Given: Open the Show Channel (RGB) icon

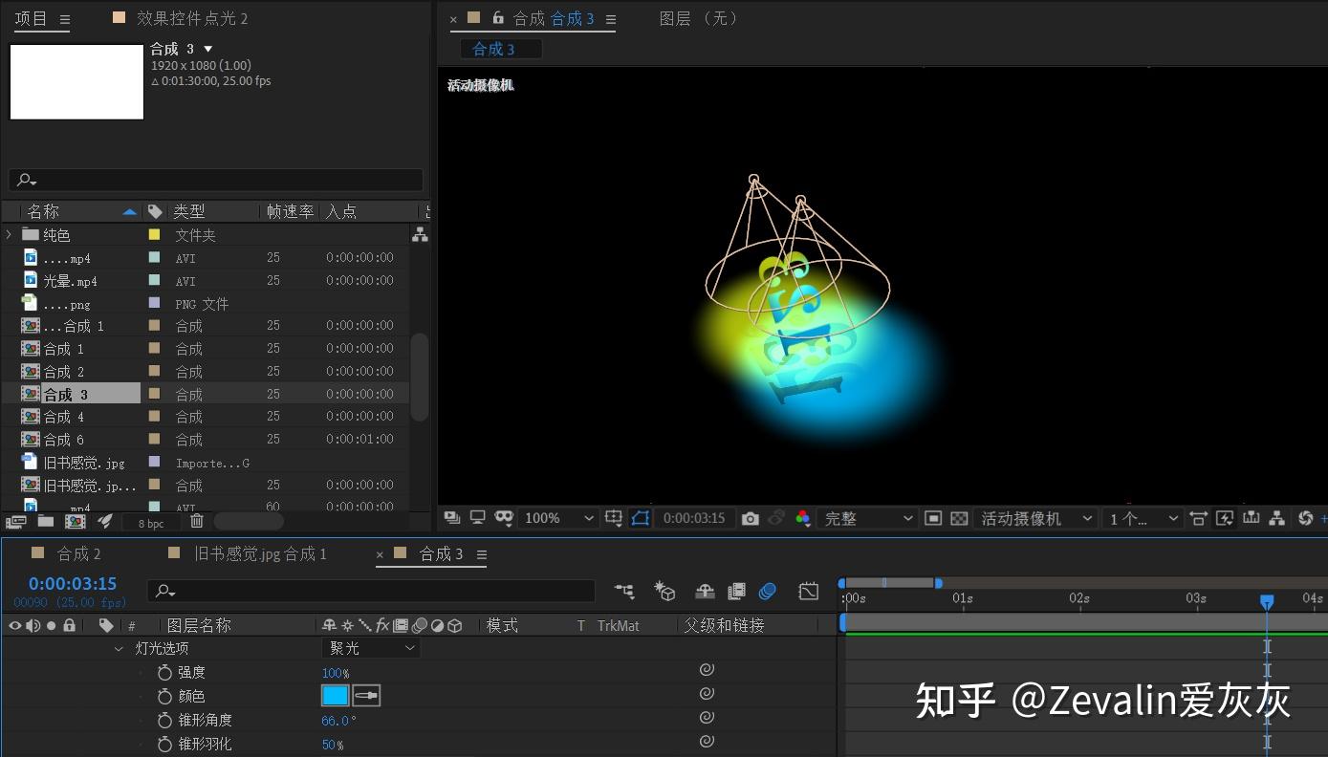Looking at the screenshot, I should coord(802,518).
